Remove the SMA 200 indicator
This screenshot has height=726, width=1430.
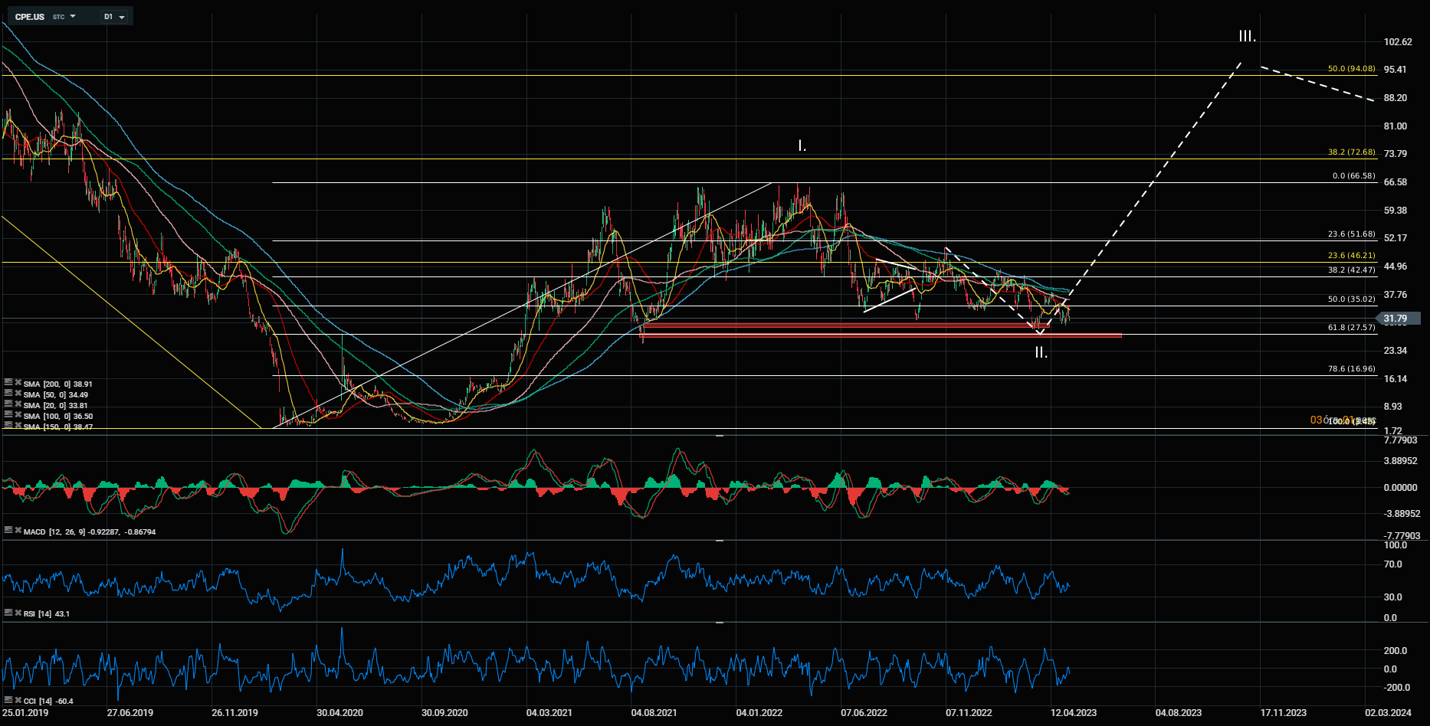point(18,382)
